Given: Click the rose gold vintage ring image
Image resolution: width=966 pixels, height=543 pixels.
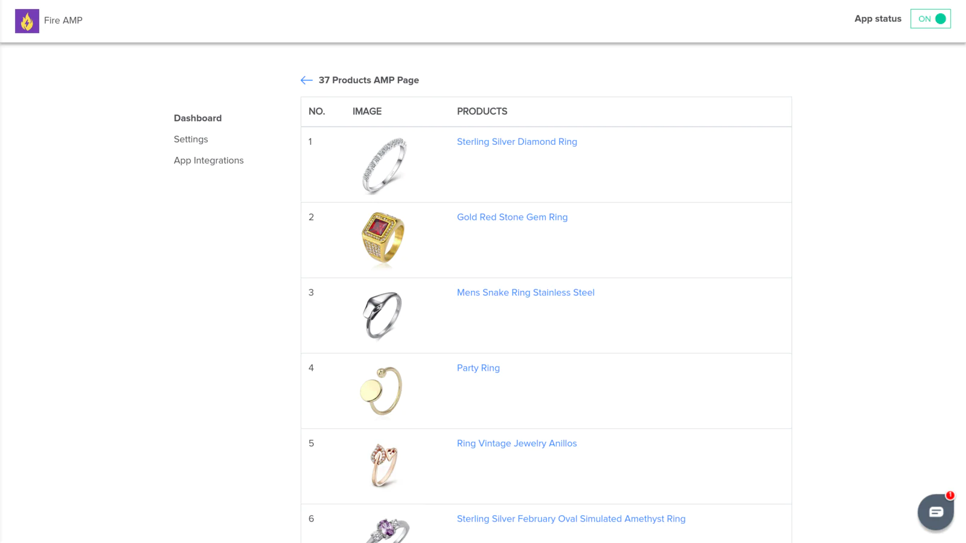Looking at the screenshot, I should tap(383, 465).
